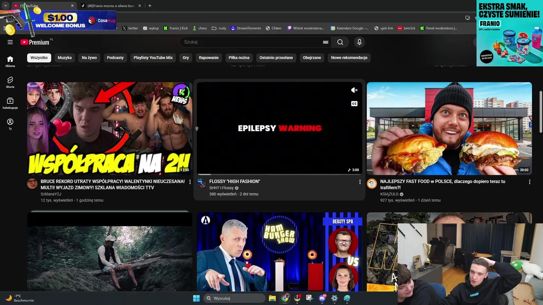543x305 pixels.
Task: Open Franio | Kick bookmark
Action: pyautogui.click(x=176, y=28)
